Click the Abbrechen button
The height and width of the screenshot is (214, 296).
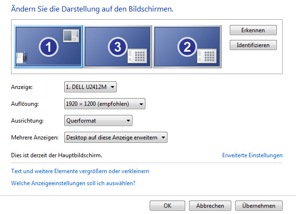(210, 206)
